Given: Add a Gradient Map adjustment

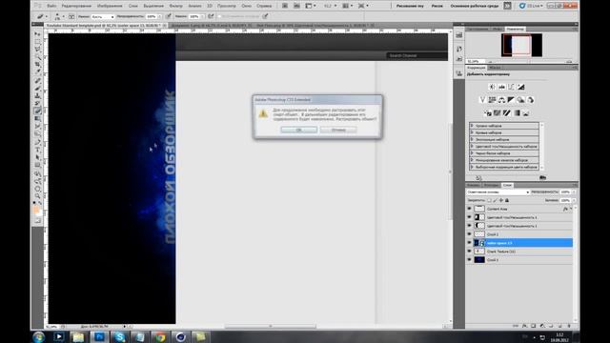Looking at the screenshot, I should click(x=517, y=113).
